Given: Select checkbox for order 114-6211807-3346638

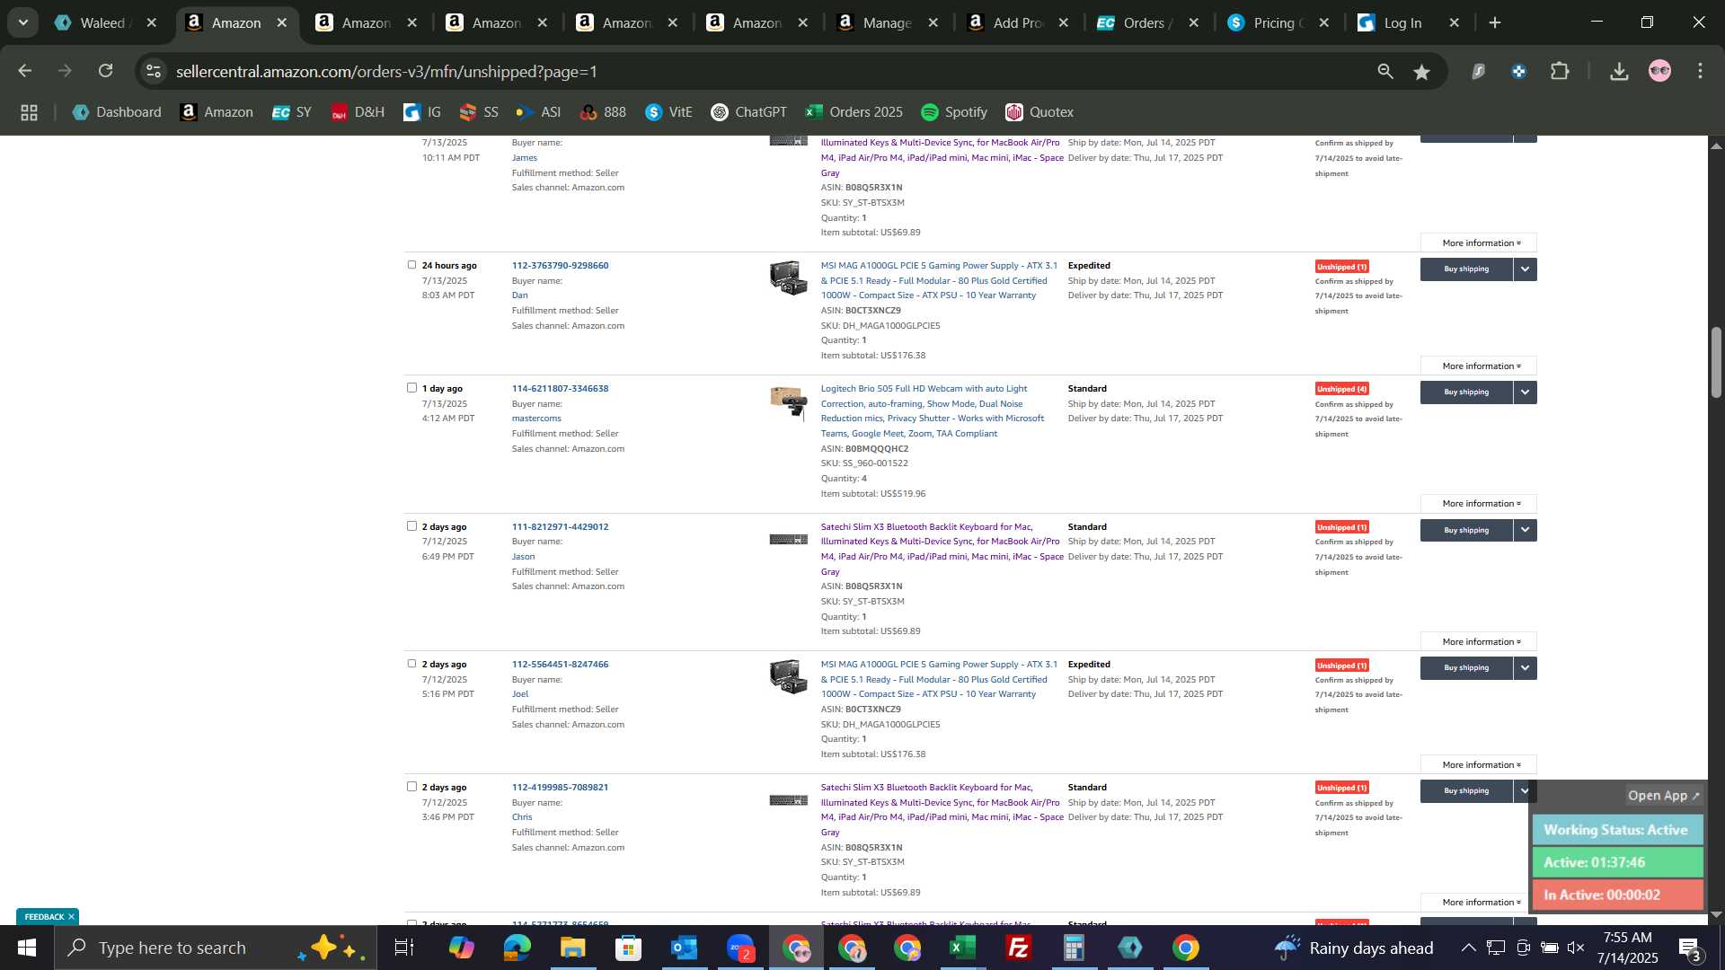Looking at the screenshot, I should pos(411,388).
